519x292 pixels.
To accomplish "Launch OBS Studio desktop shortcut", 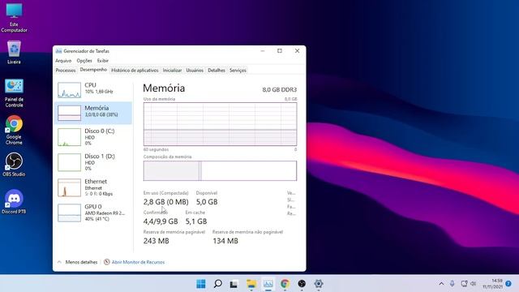I will 14,164.
